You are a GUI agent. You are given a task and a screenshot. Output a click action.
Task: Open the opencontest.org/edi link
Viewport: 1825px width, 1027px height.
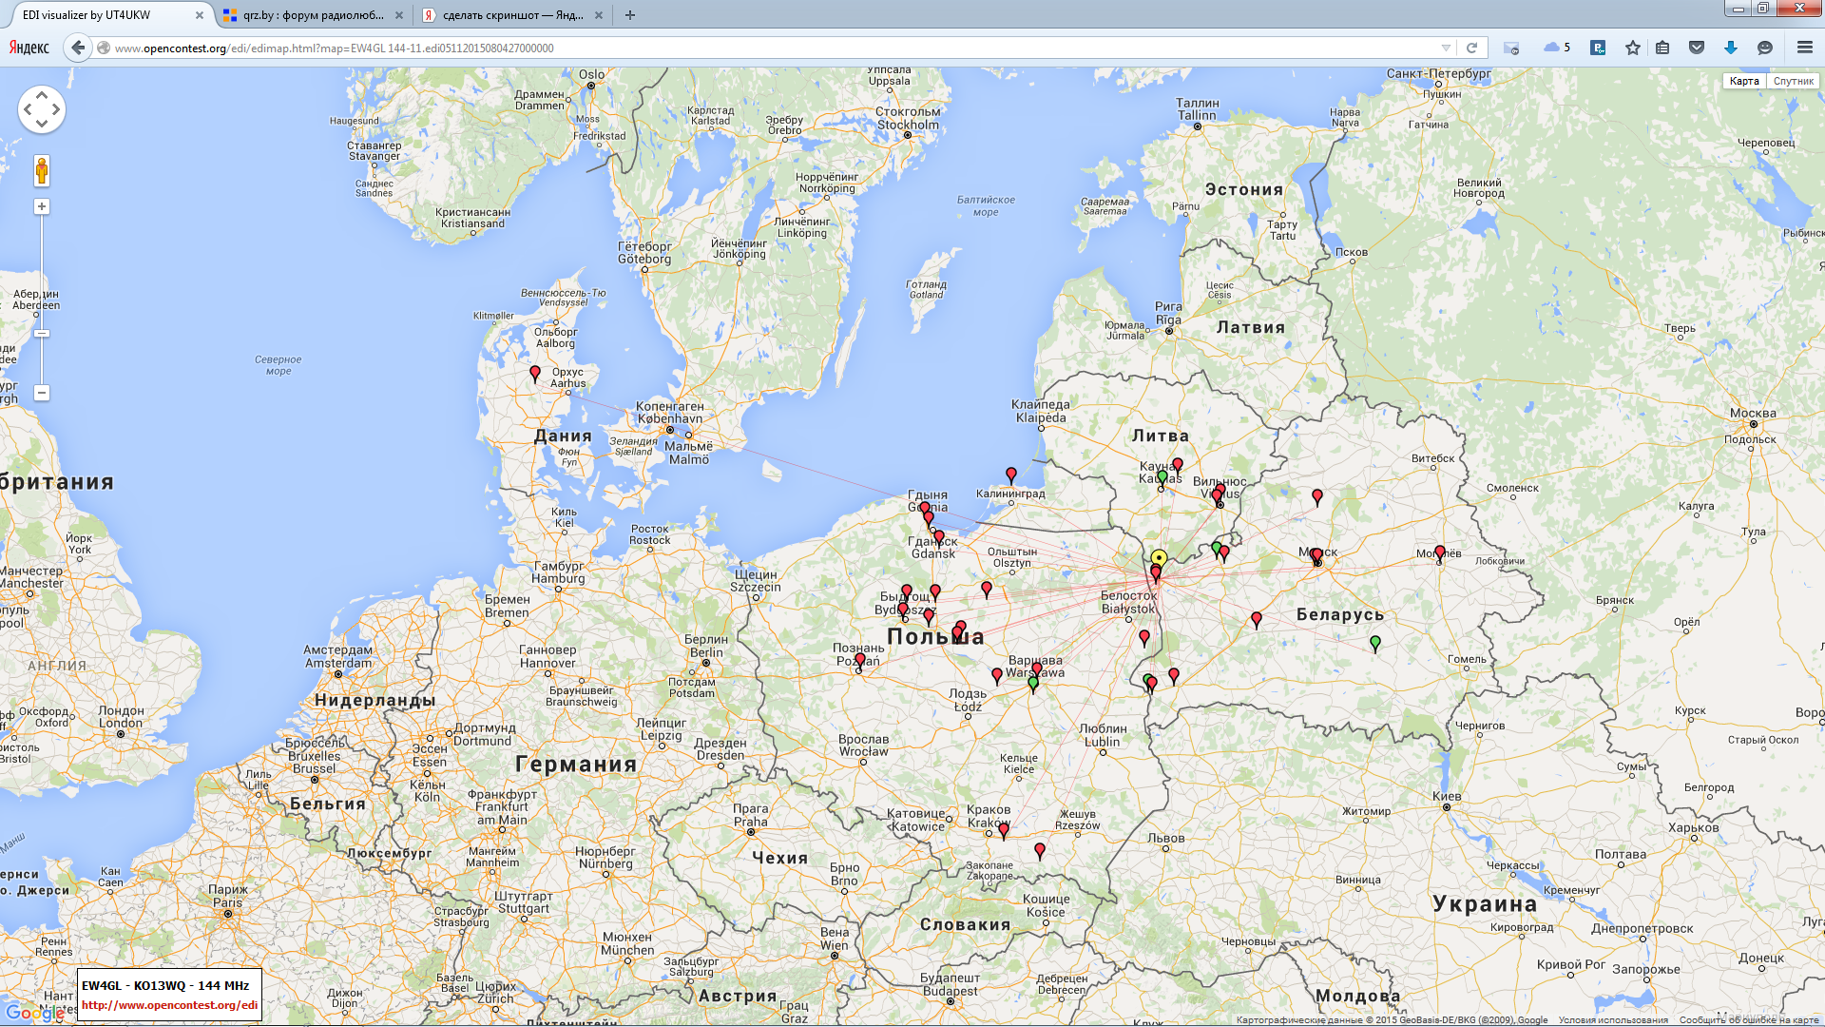tap(169, 1005)
